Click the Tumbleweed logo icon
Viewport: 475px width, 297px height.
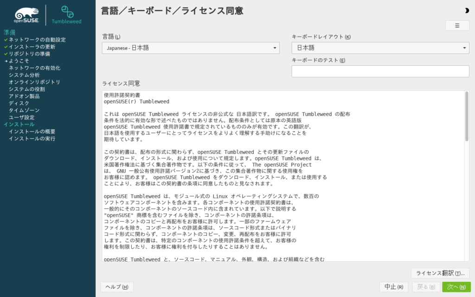(67, 12)
